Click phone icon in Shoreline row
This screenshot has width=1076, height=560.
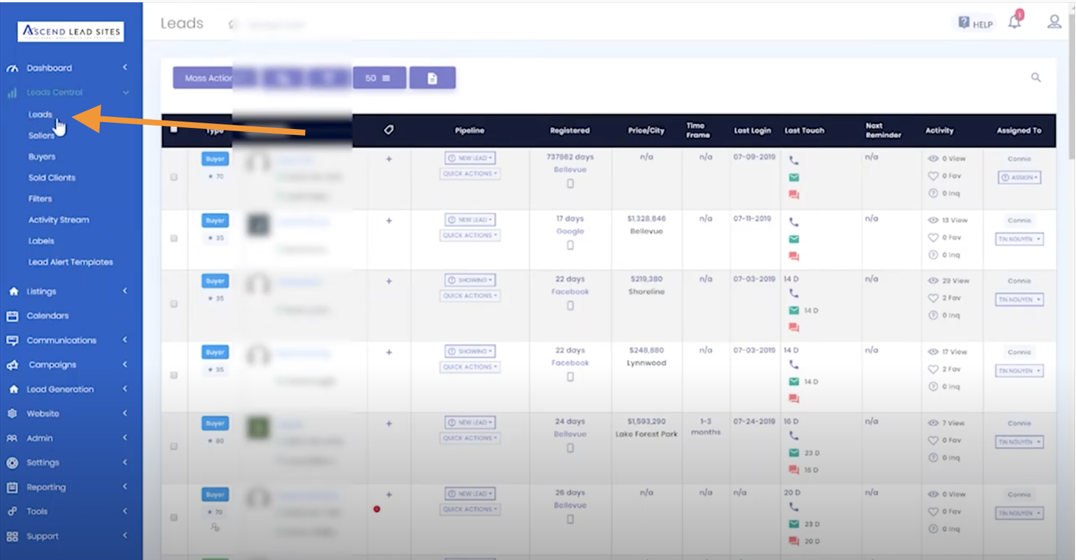pos(794,293)
